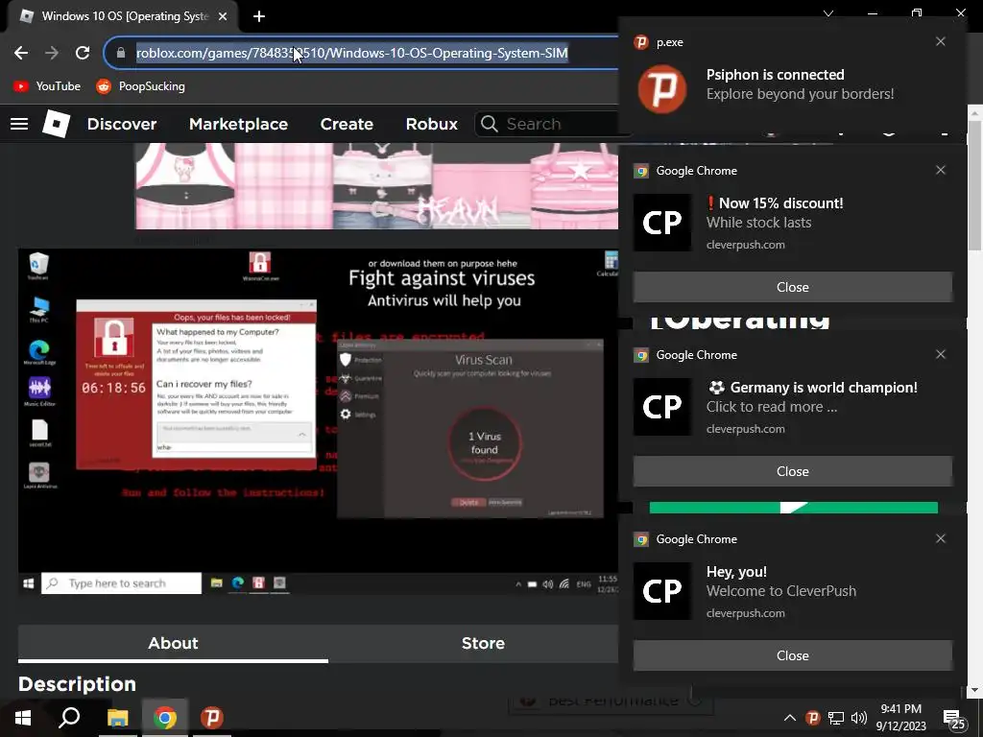This screenshot has width=983, height=737.
Task: Click the Psiphon system tray icon
Action: pyautogui.click(x=812, y=718)
